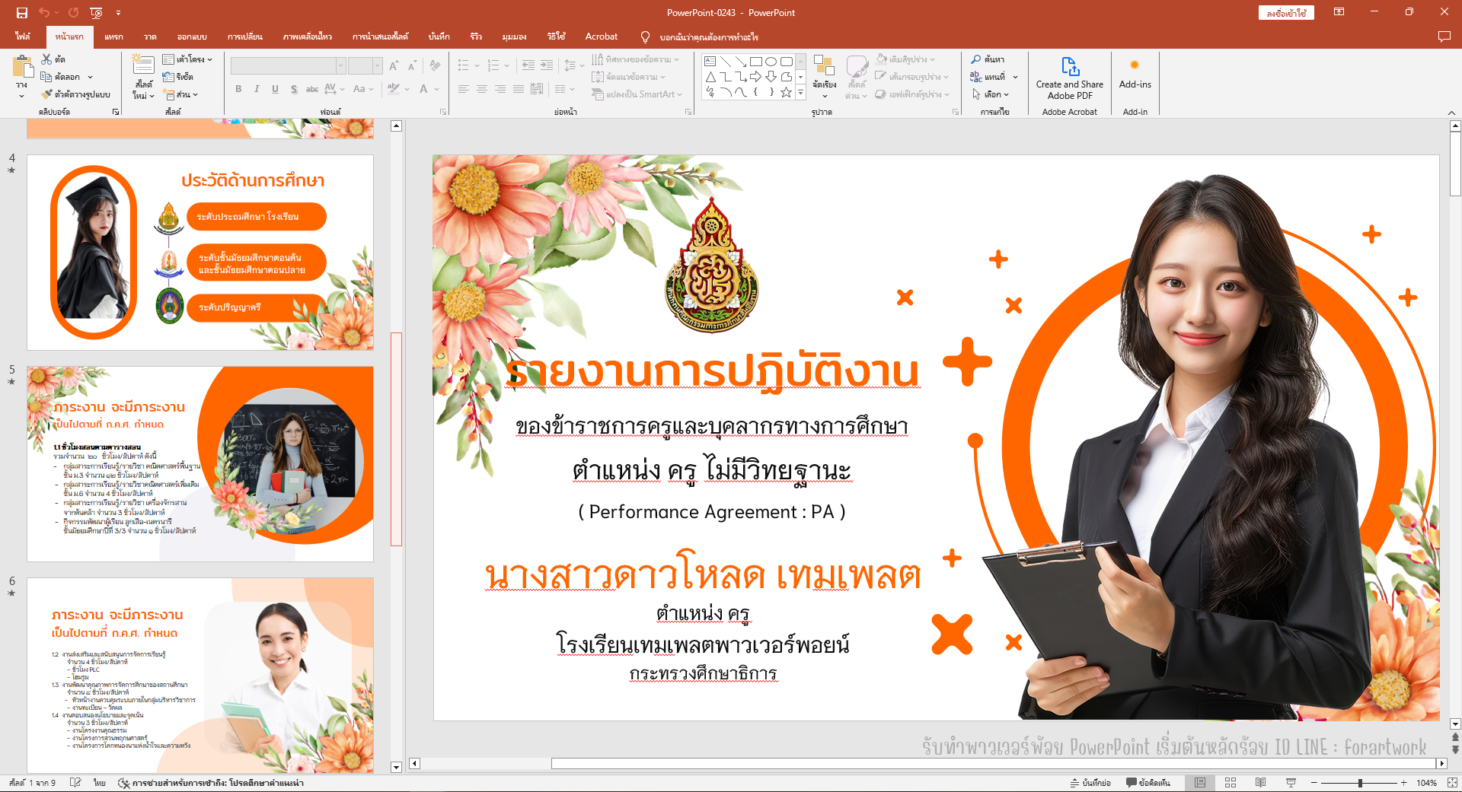This screenshot has width=1462, height=792.
Task: Save presentation from Quick Access Toolbar
Action: (21, 12)
